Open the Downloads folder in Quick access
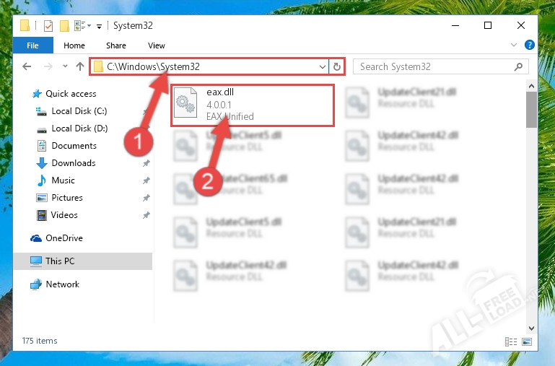 (73, 163)
